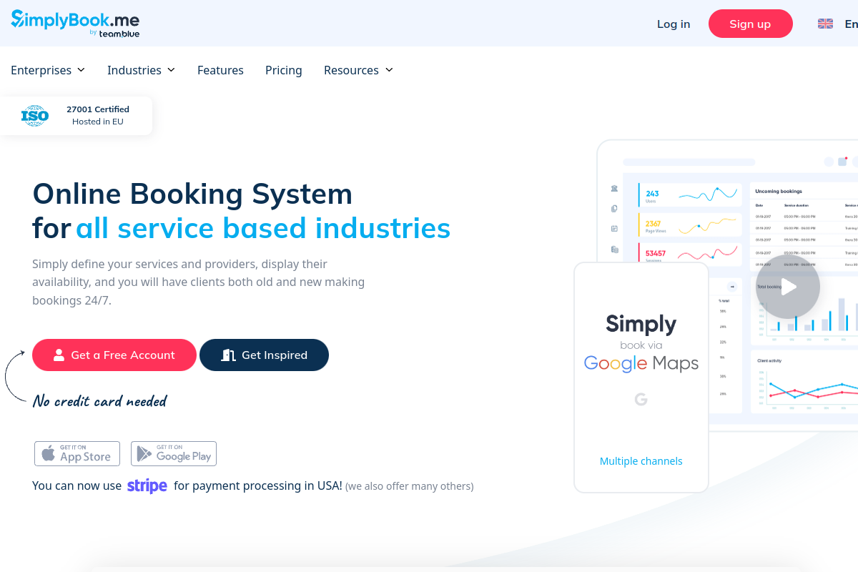Click '(we also offer many others)' text

pyautogui.click(x=410, y=486)
